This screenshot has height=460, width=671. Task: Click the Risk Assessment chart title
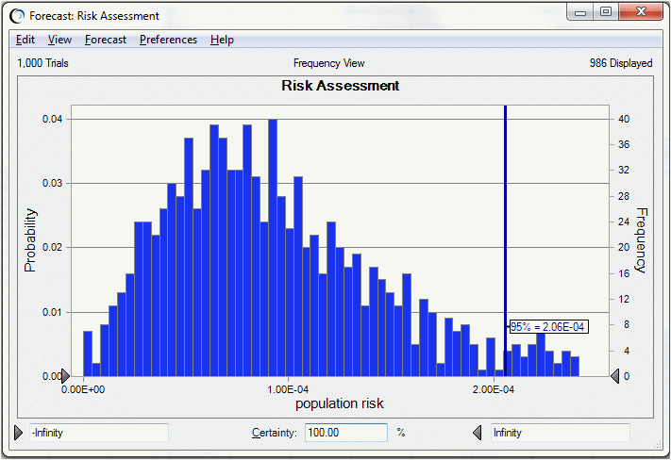point(340,86)
